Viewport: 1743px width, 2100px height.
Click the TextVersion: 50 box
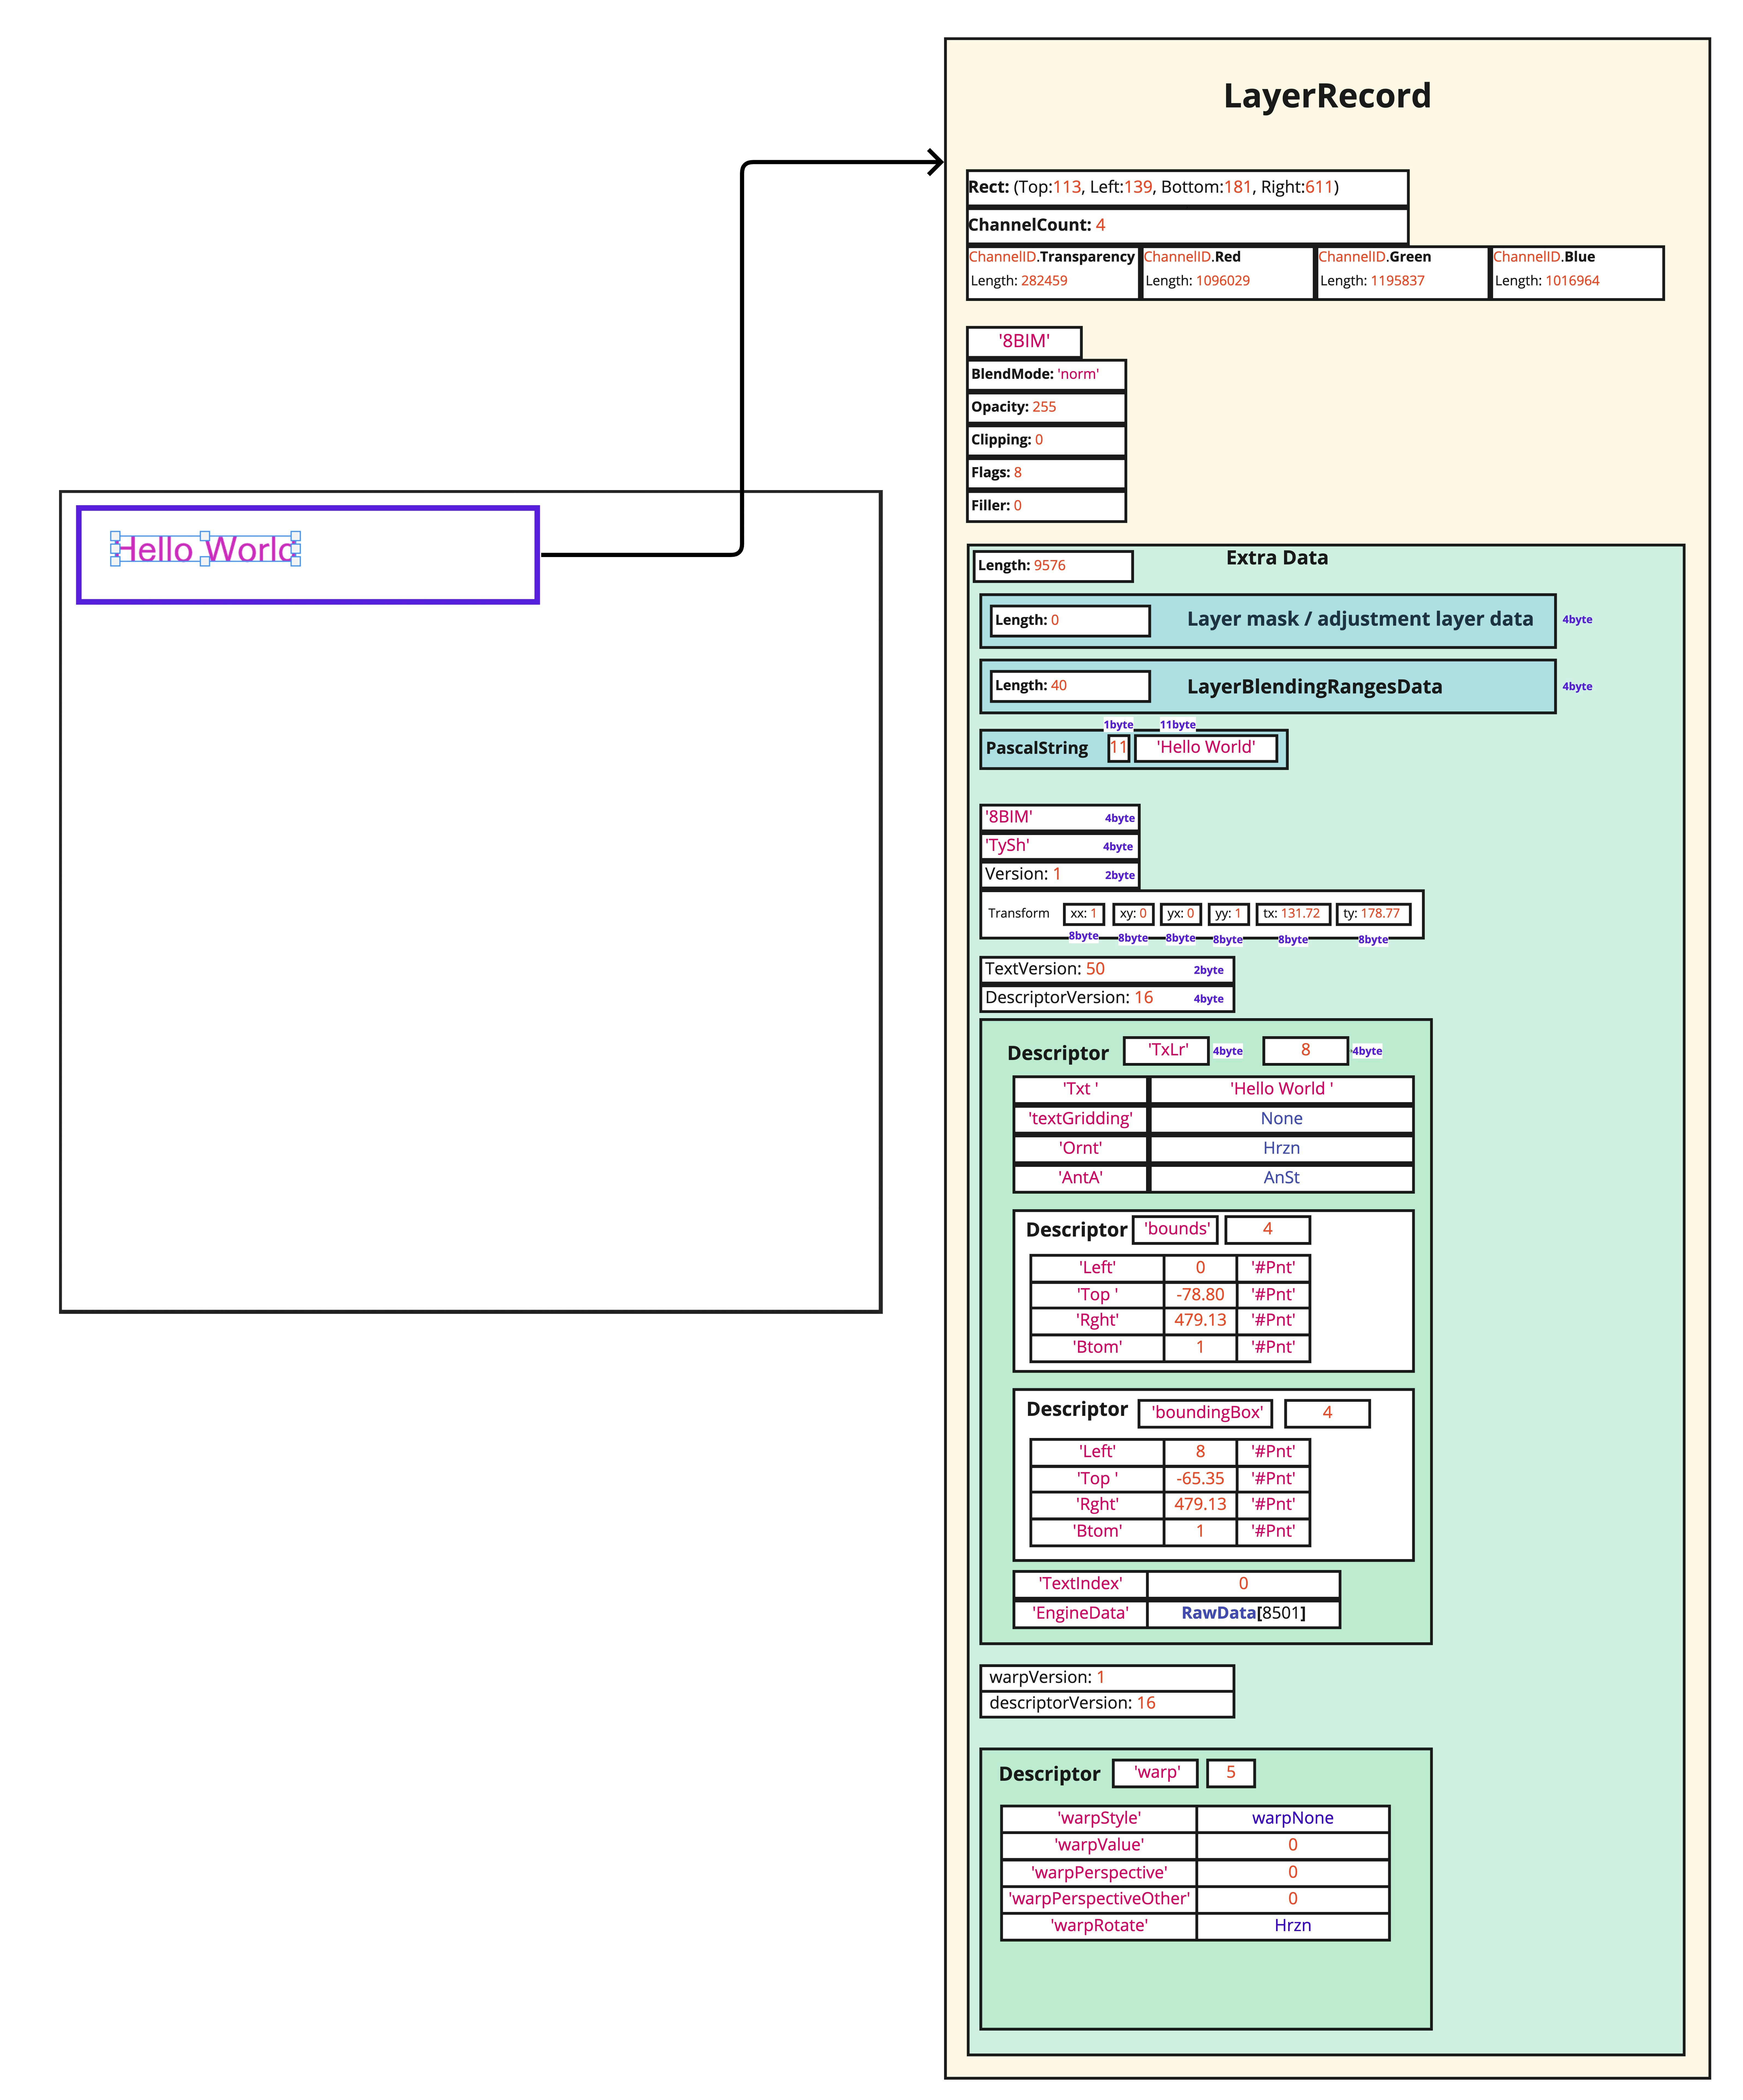pos(1107,970)
